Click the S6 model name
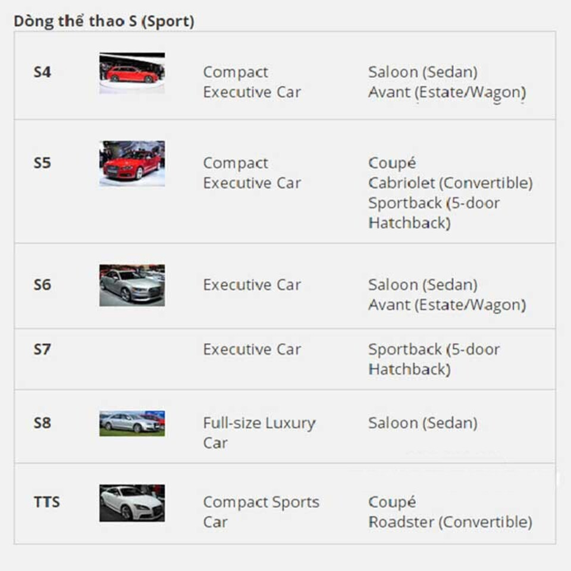 pyautogui.click(x=42, y=285)
